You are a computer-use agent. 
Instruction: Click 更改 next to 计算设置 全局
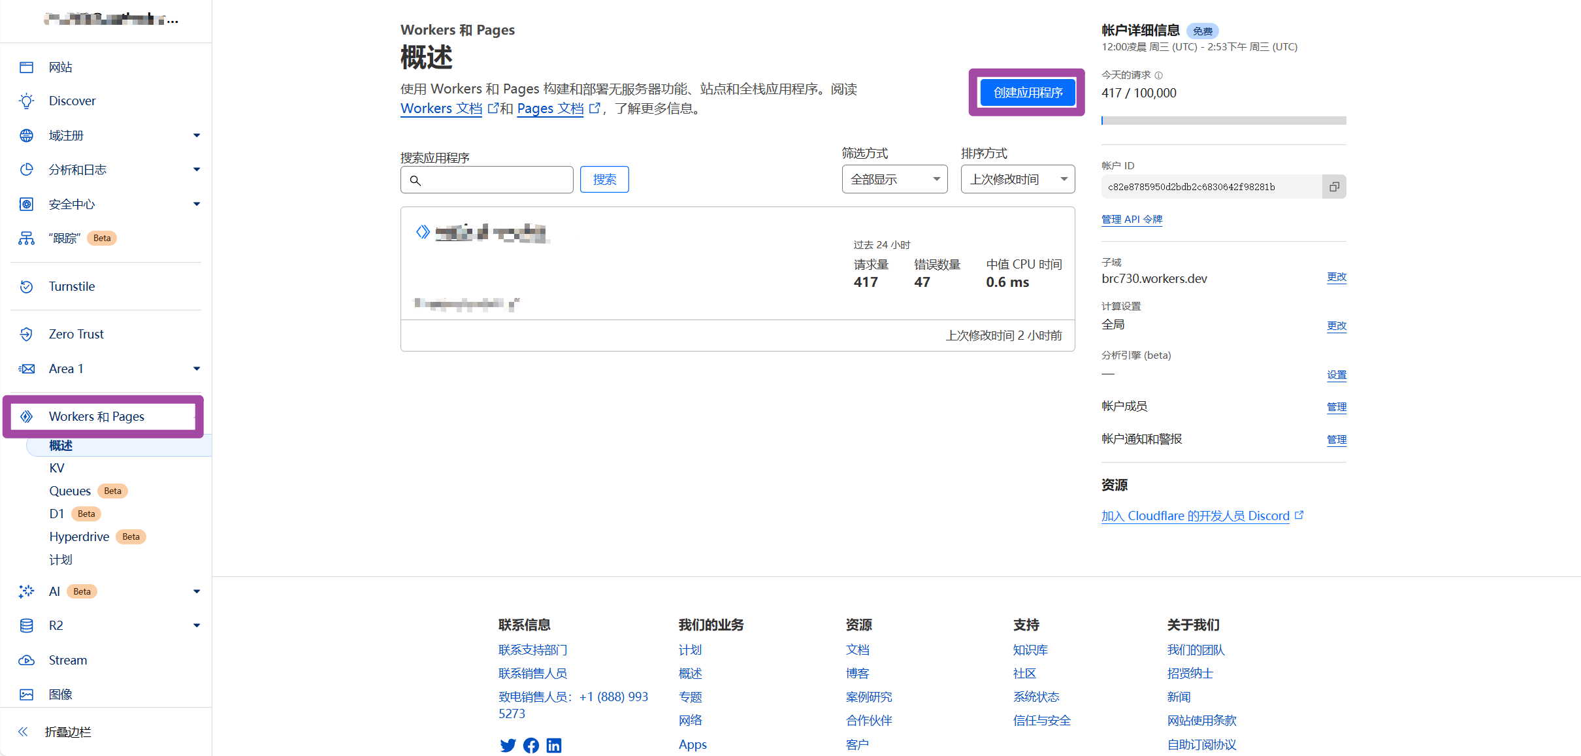[x=1337, y=326]
